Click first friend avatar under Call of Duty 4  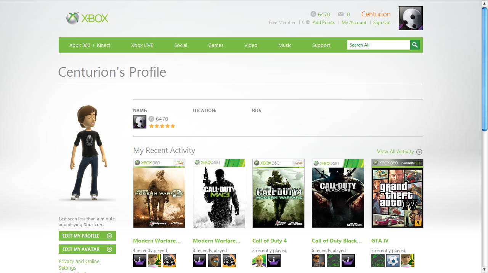tap(259, 261)
